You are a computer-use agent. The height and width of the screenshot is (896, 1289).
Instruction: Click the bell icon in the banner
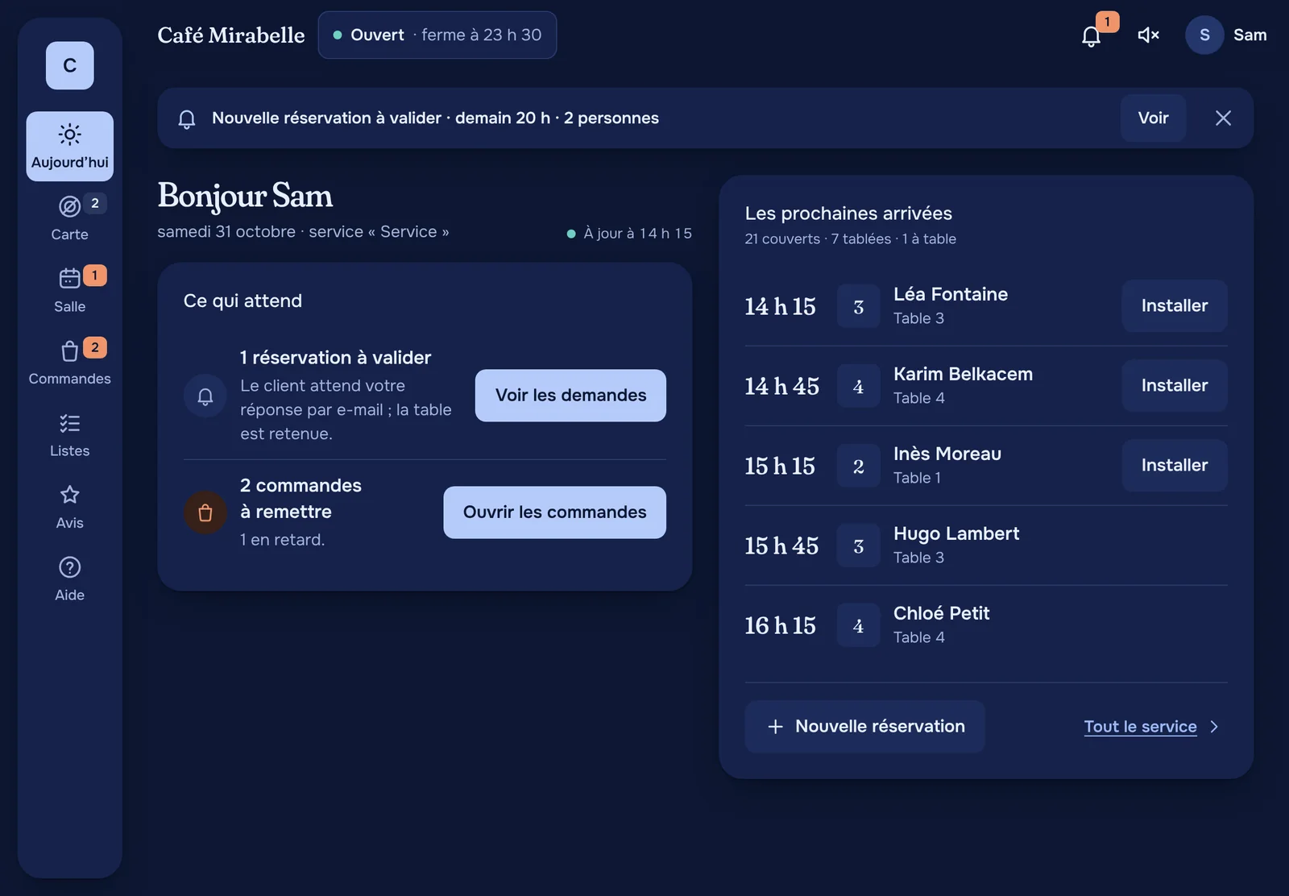tap(187, 118)
